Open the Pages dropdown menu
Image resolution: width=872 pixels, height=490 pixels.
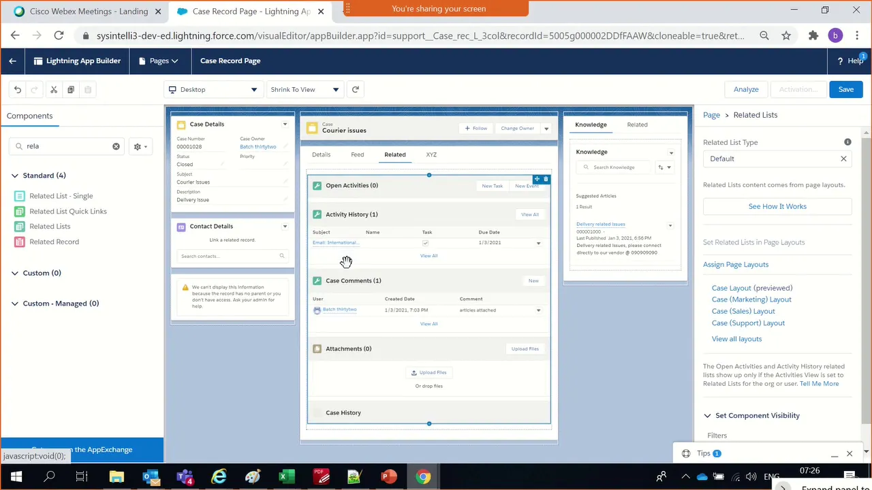coord(159,61)
